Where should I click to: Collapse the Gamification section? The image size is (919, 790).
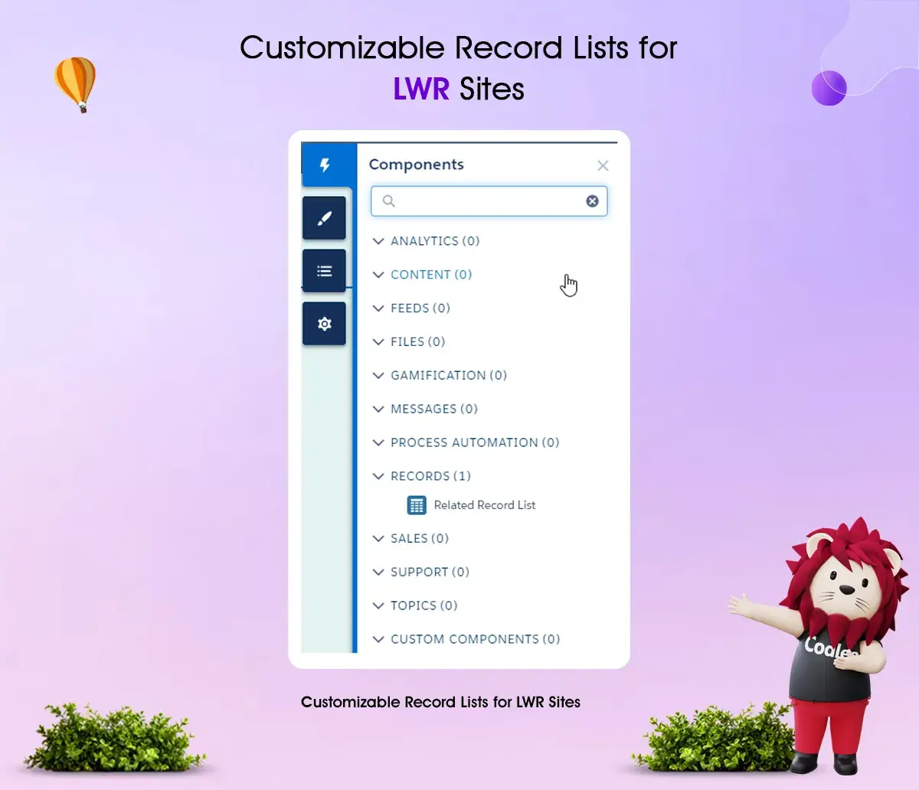(x=378, y=376)
